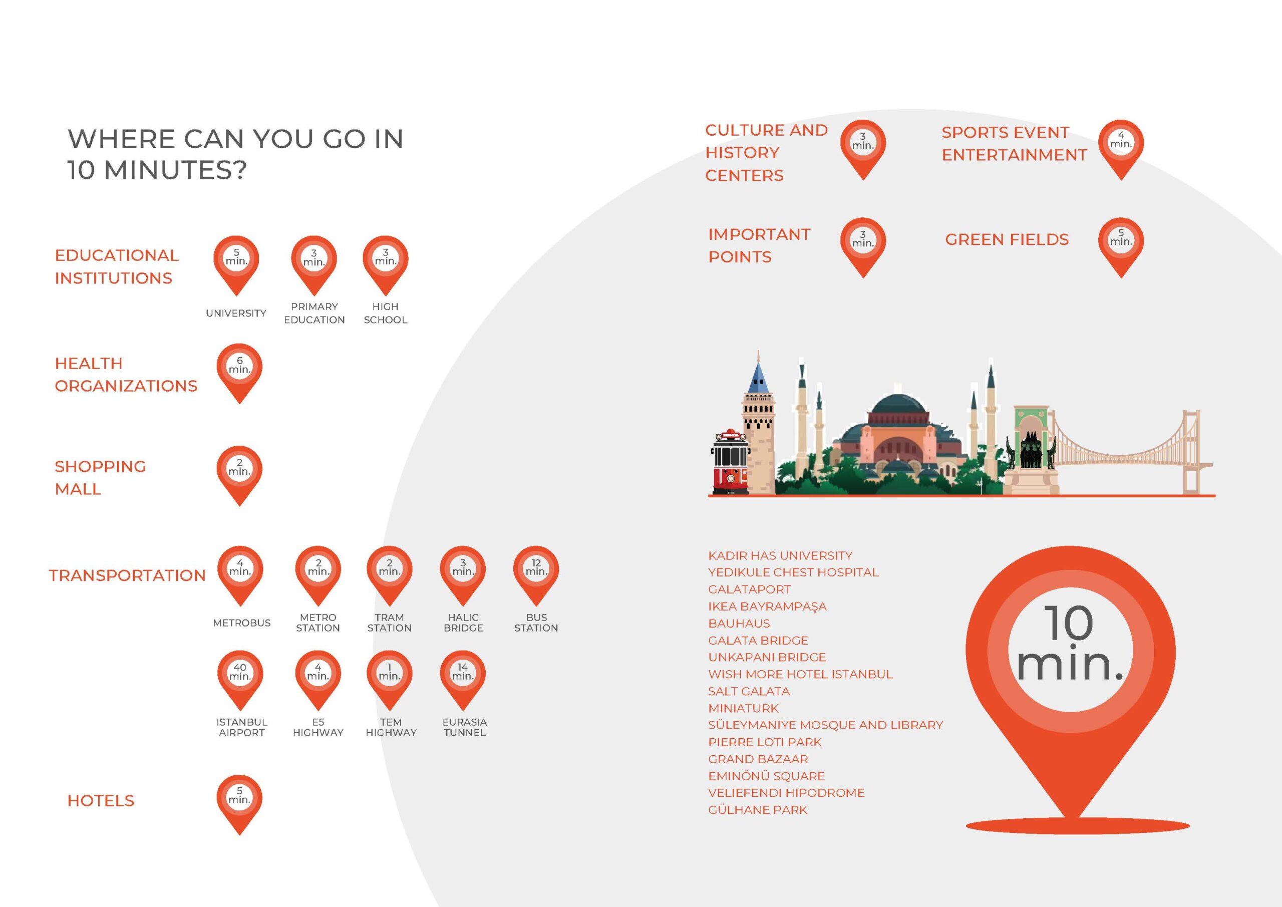Click the BUS STATION label
Screen dimensions: 1282x907
(x=536, y=623)
